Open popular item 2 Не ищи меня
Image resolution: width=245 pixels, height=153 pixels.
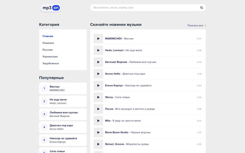click(x=63, y=101)
